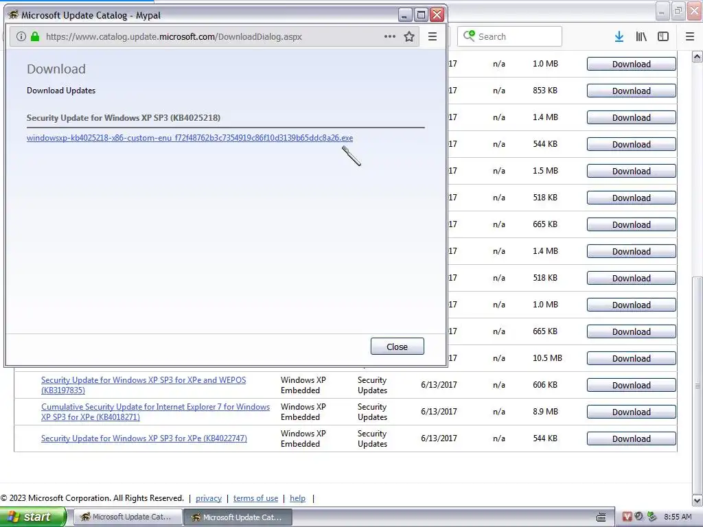Screen dimensions: 703x527
Task: Click the search engine magnifier icon
Action: pos(469,36)
